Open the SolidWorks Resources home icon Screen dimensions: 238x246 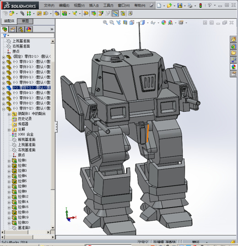tap(233, 39)
